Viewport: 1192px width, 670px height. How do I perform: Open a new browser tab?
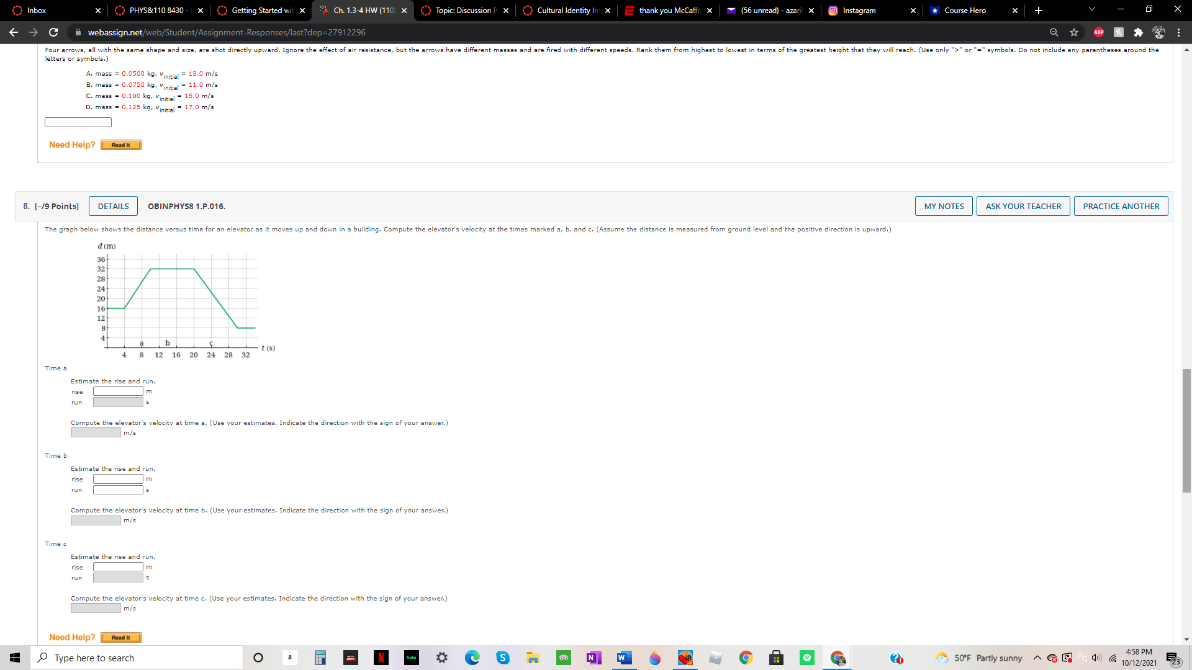[1039, 11]
